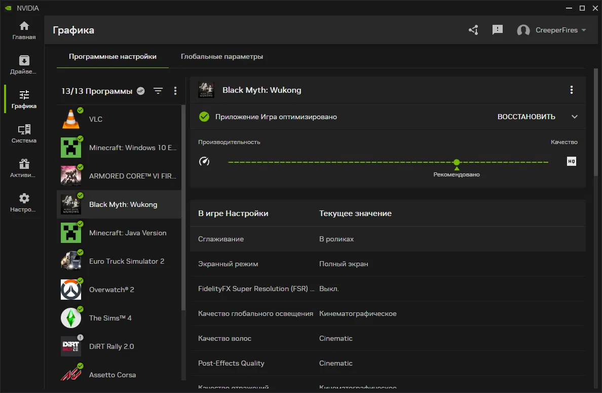
Task: Open the Главная home section
Action: pos(24,30)
